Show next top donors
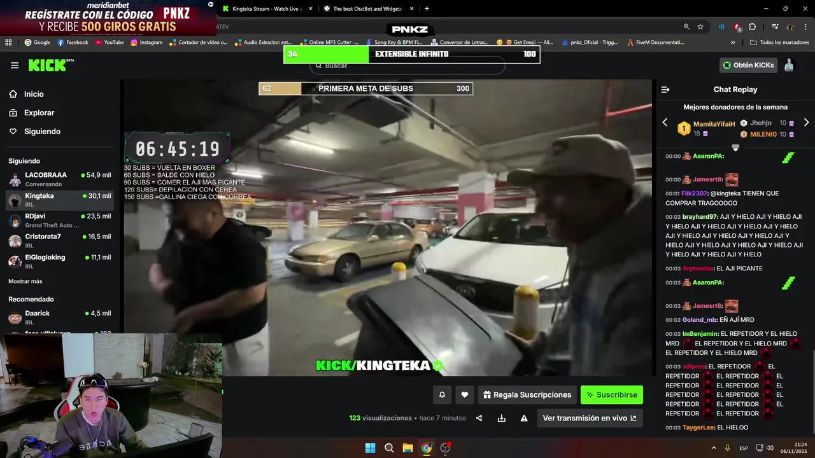This screenshot has width=815, height=458. [x=806, y=122]
